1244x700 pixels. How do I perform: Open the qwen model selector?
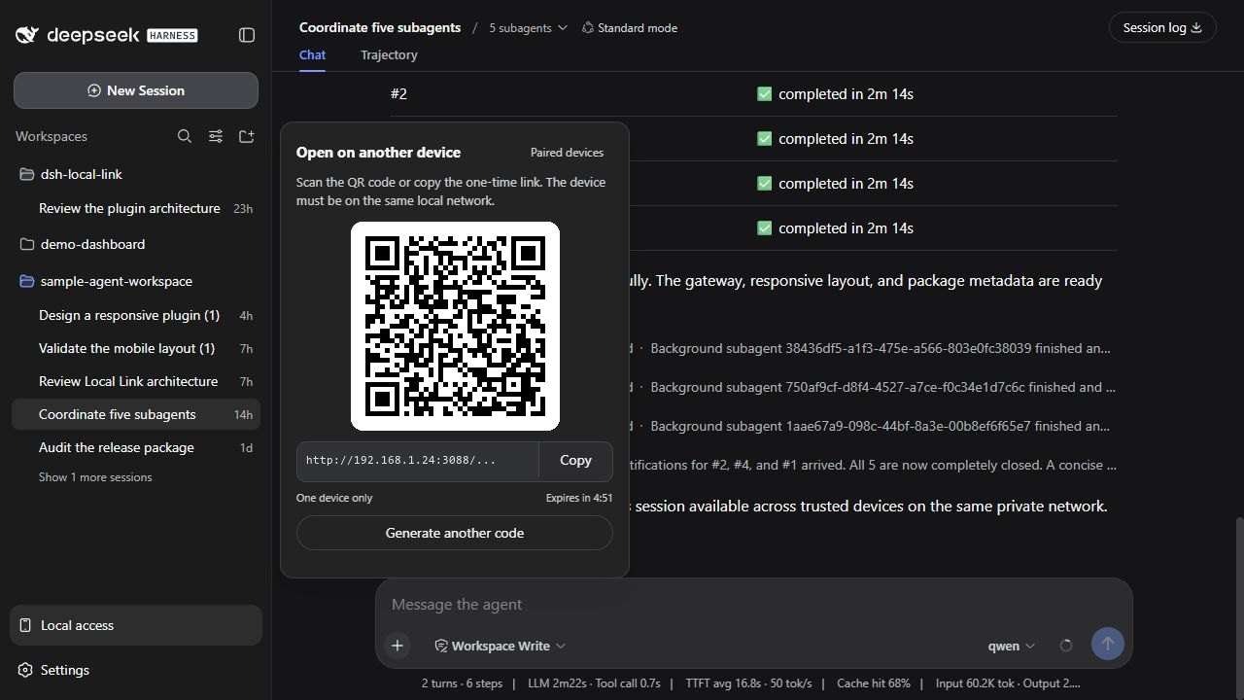click(x=1012, y=646)
